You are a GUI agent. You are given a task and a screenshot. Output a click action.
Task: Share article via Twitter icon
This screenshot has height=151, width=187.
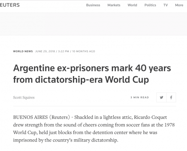[x=161, y=97]
